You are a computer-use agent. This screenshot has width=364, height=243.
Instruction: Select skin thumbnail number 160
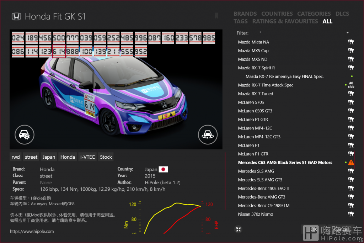(x=168, y=38)
